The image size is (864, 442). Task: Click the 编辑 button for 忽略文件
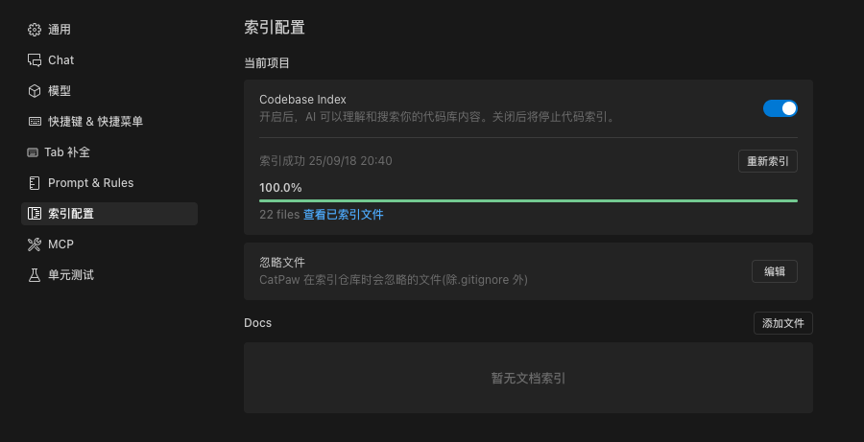tap(774, 271)
